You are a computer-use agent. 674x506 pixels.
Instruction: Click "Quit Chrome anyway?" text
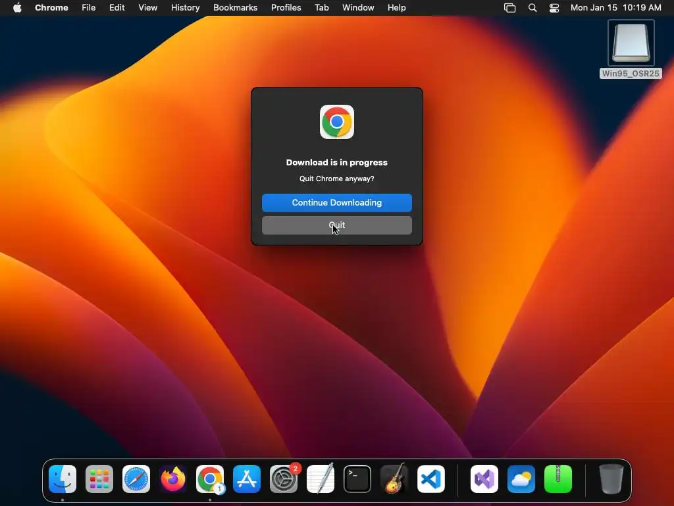336,179
